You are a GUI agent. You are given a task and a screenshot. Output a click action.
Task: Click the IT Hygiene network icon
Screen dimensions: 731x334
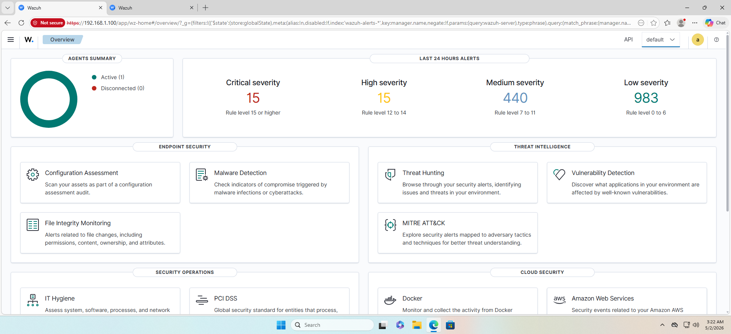point(33,300)
